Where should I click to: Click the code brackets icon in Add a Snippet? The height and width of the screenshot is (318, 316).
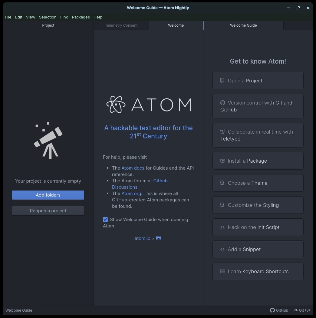click(x=222, y=249)
